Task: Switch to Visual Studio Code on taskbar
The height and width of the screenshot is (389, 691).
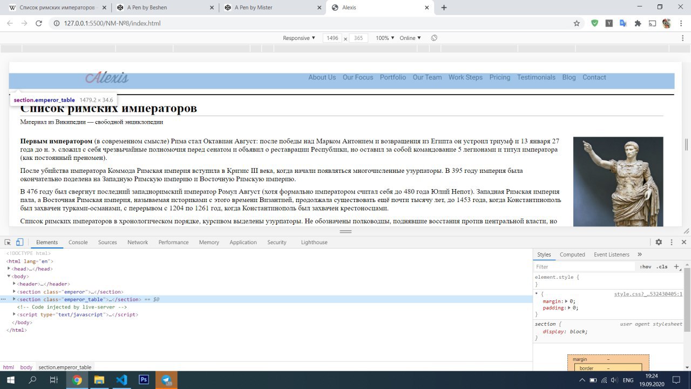Action: coord(121,380)
